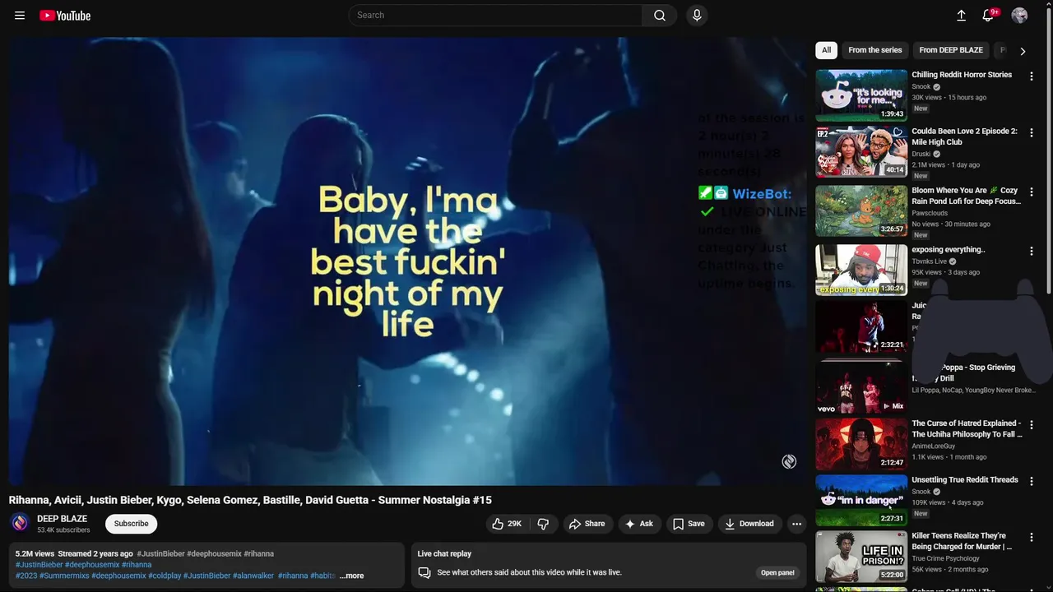Select the All filter chip
This screenshot has width=1053, height=592.
(x=826, y=50)
